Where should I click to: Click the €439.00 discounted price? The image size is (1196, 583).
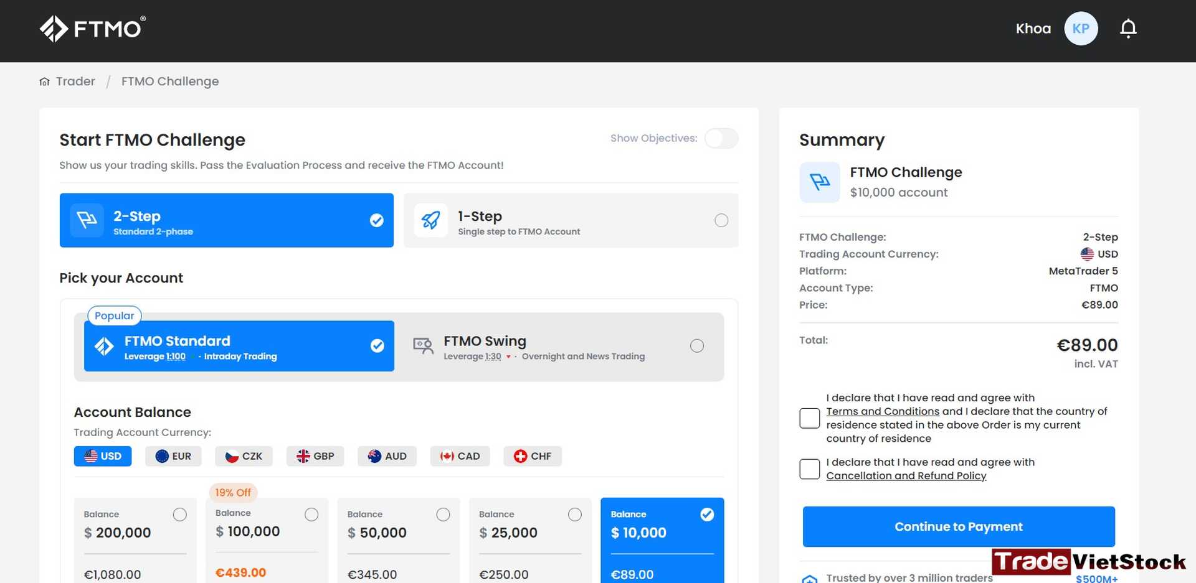pyautogui.click(x=240, y=572)
